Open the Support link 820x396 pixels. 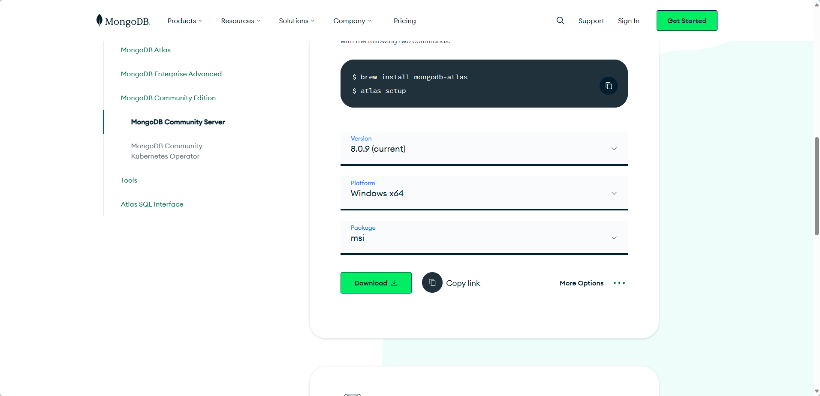pyautogui.click(x=591, y=21)
